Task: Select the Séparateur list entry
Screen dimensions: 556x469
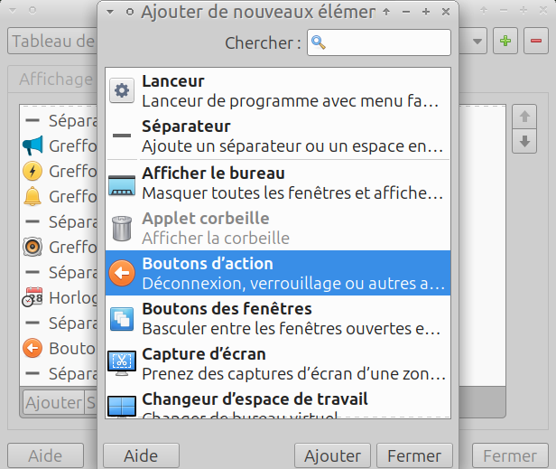Action: click(x=276, y=136)
